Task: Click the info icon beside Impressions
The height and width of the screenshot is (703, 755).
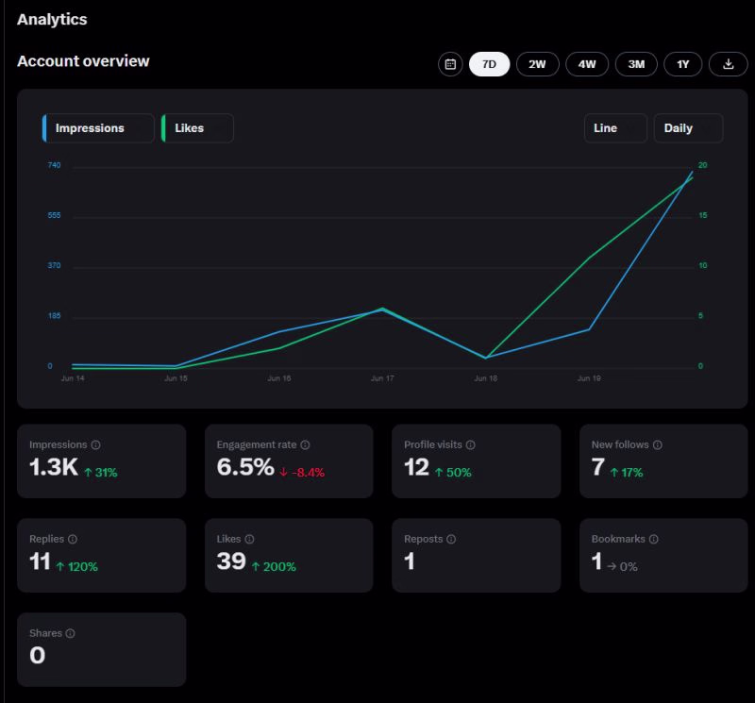Action: 96,444
